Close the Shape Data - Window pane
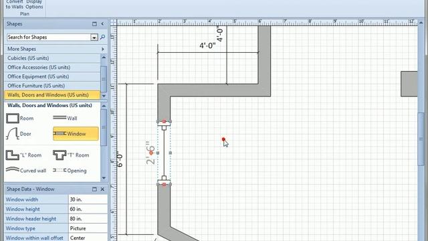The image size is (428, 241). click(102, 189)
